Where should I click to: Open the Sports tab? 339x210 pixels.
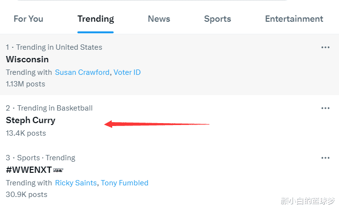point(218,19)
